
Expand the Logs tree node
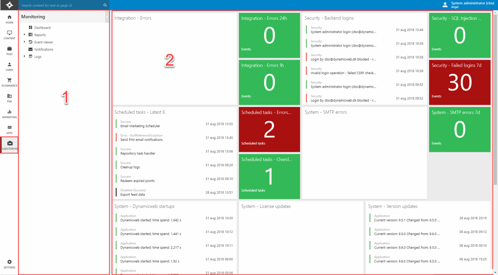click(x=25, y=57)
